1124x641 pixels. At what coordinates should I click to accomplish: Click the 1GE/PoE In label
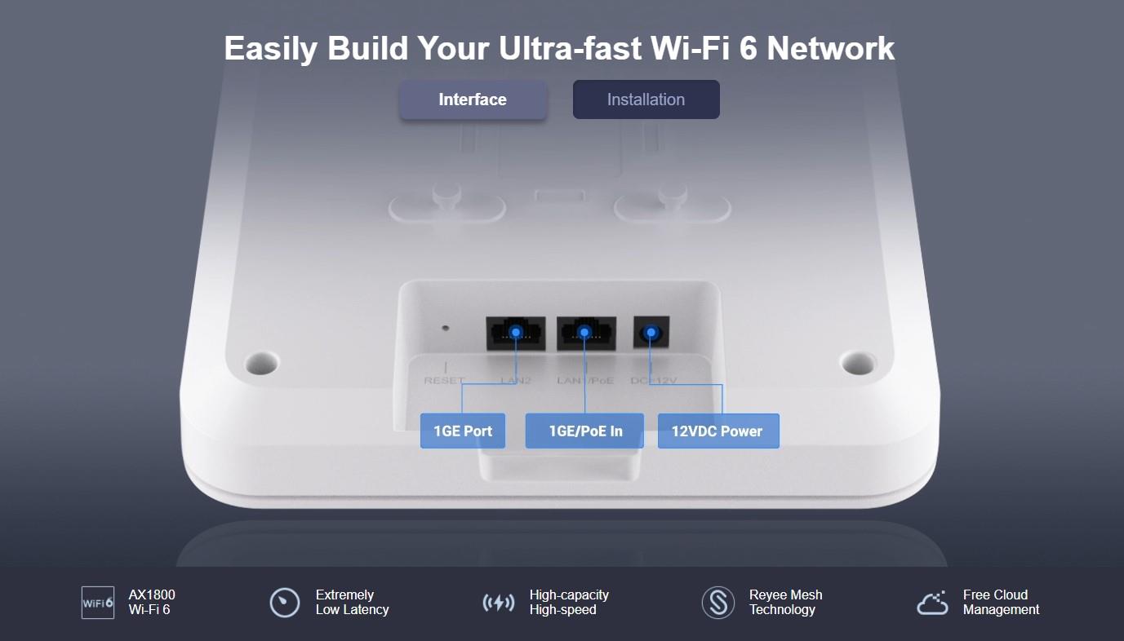click(x=584, y=431)
